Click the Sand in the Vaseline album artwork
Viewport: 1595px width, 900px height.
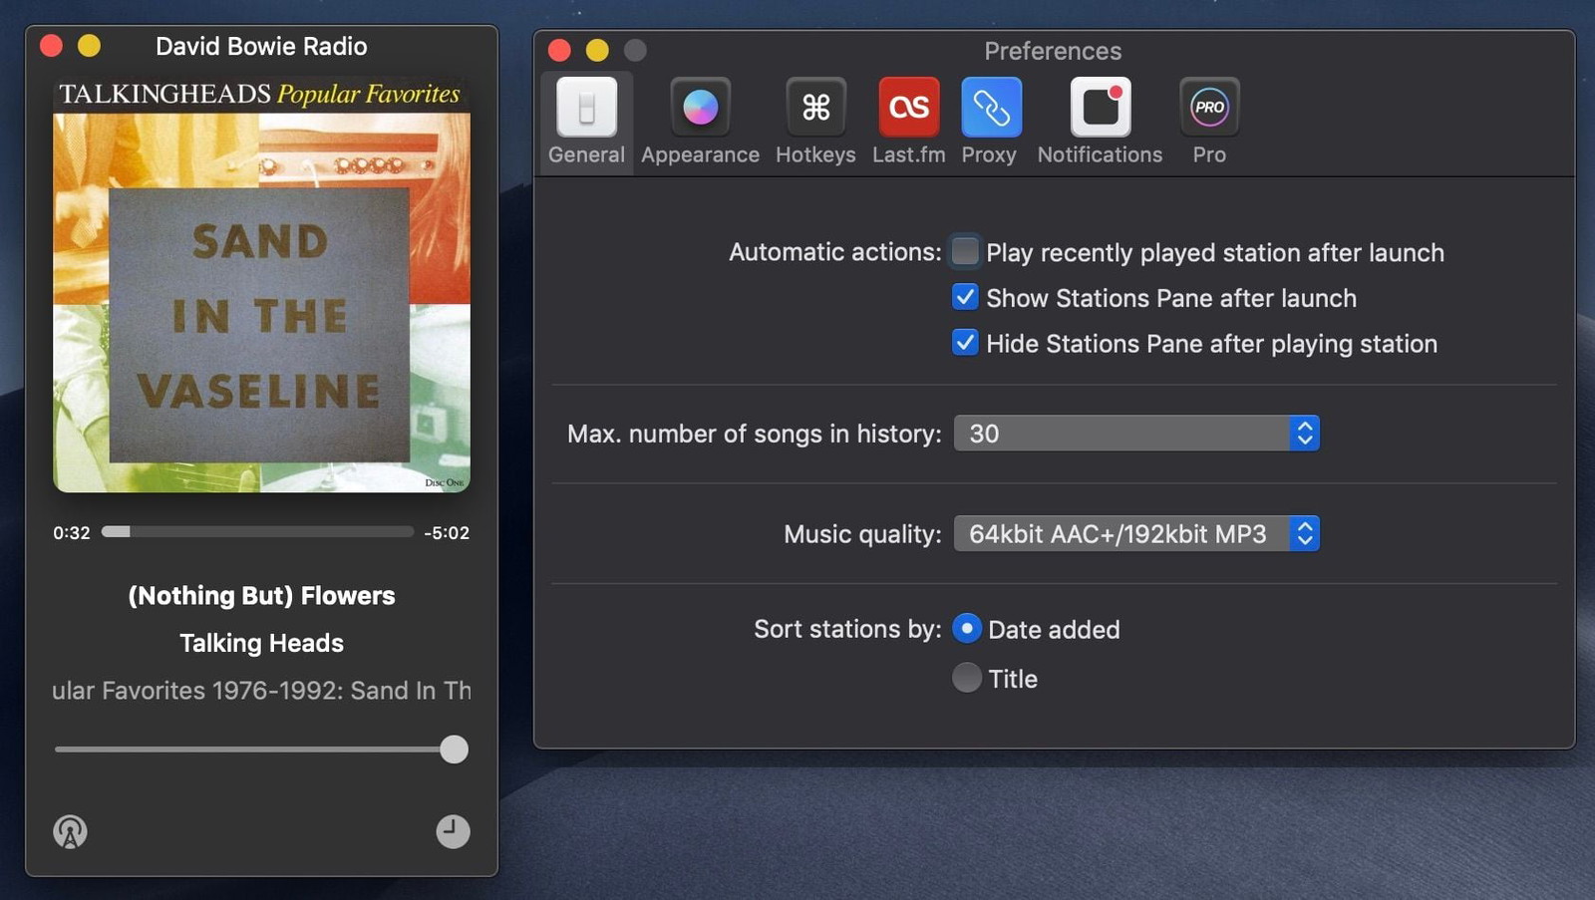click(261, 285)
